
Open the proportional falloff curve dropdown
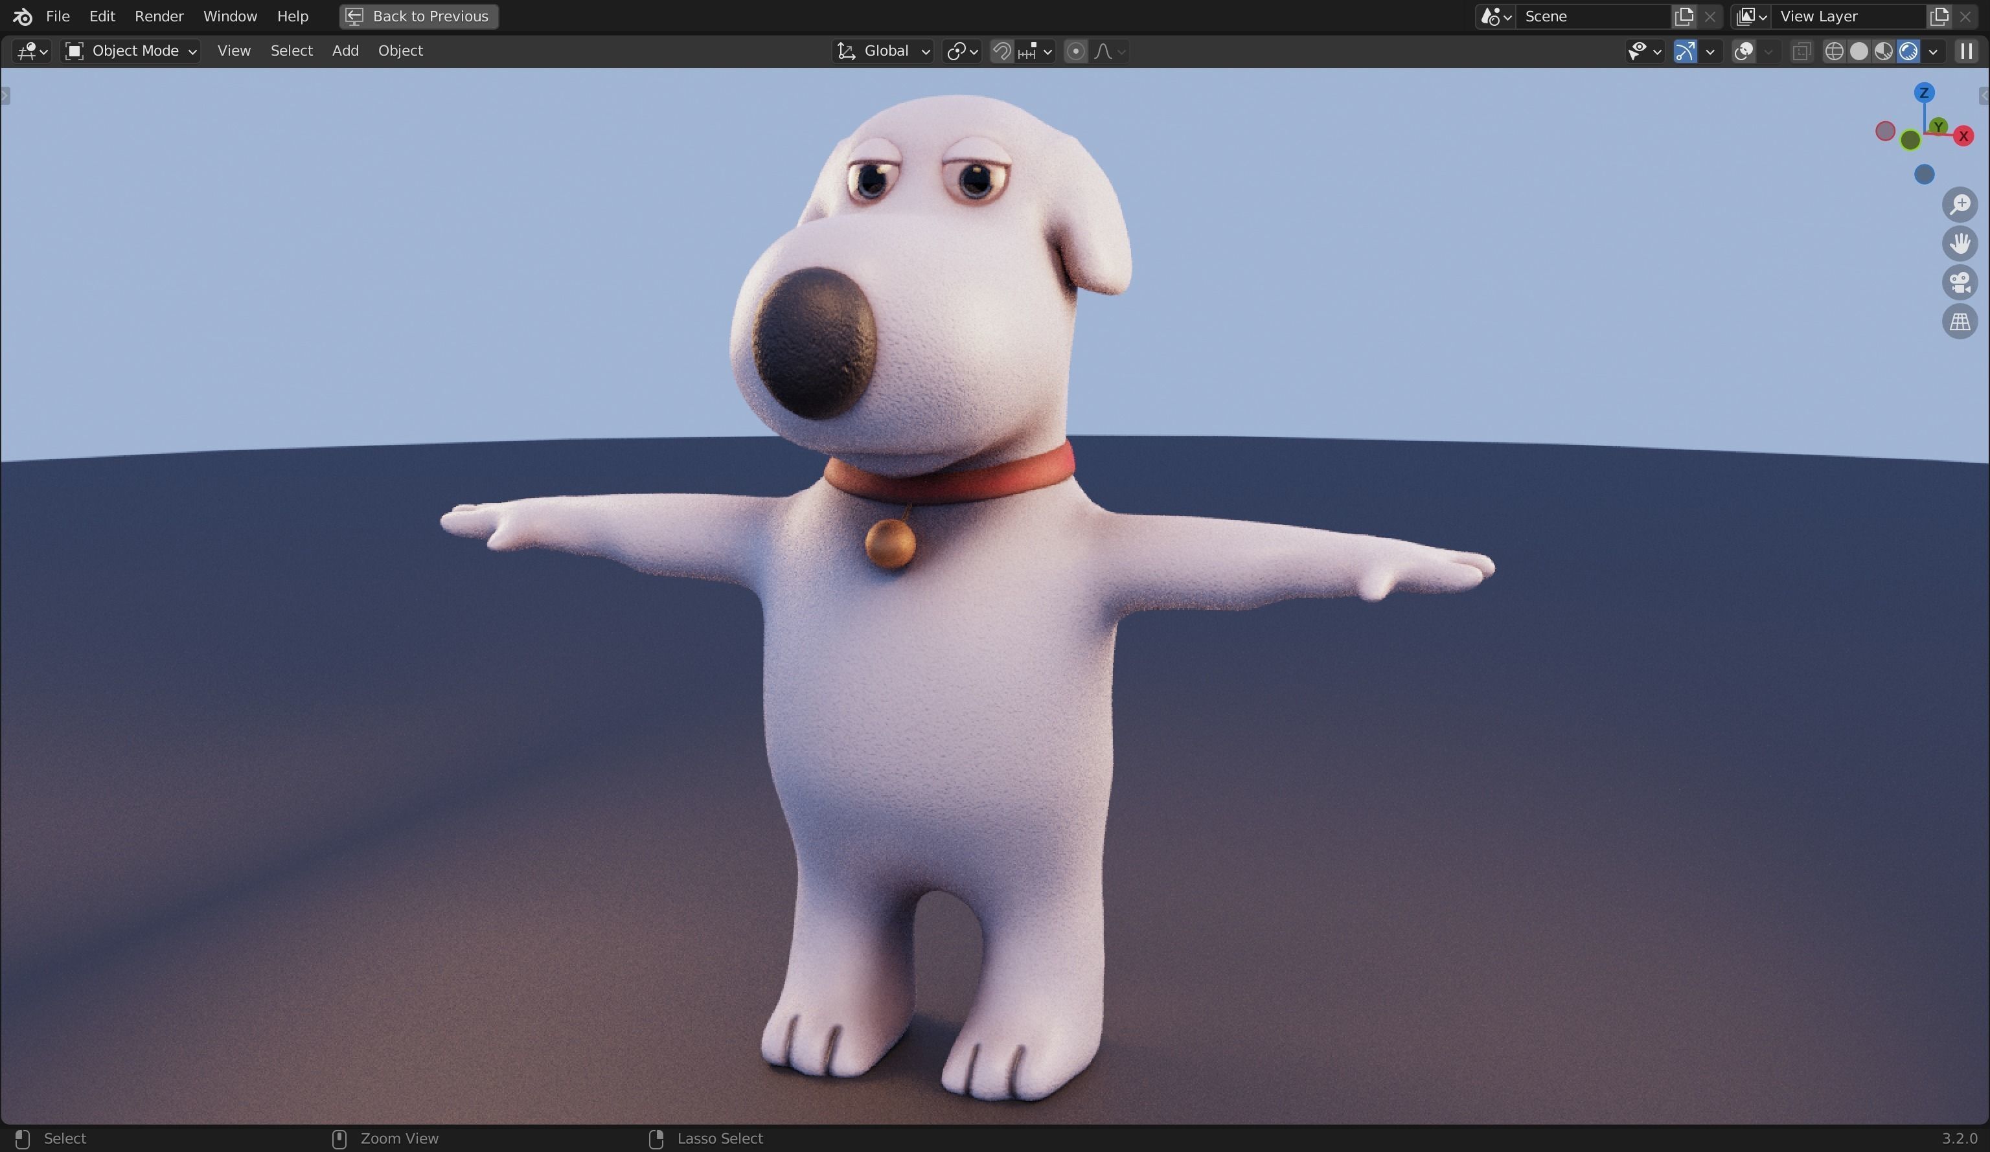pos(1110,51)
